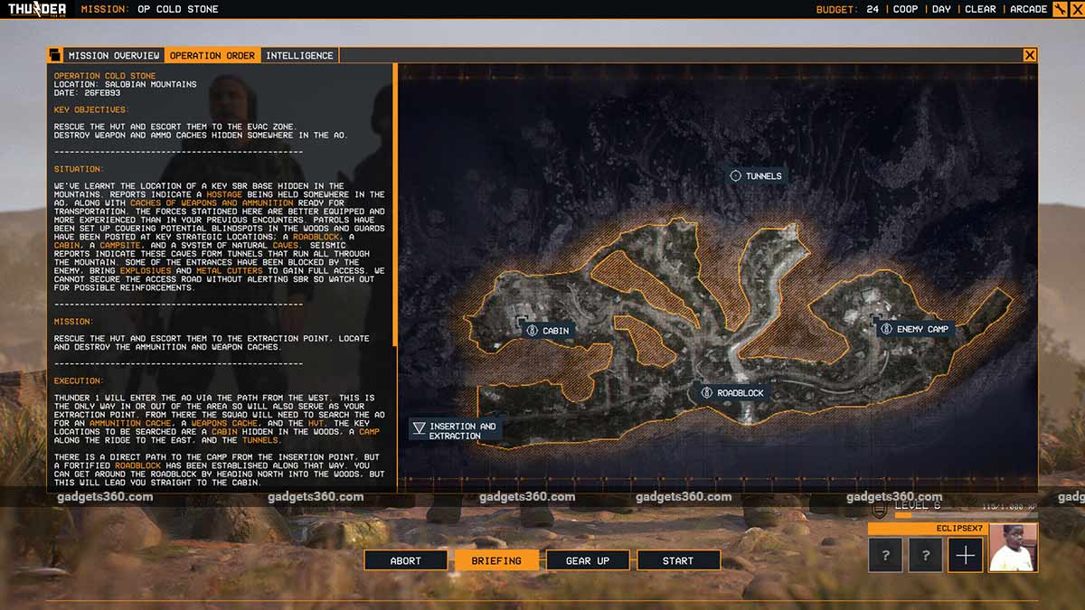Click the mission name OP COLD STONE
The width and height of the screenshot is (1085, 610).
[x=179, y=9]
